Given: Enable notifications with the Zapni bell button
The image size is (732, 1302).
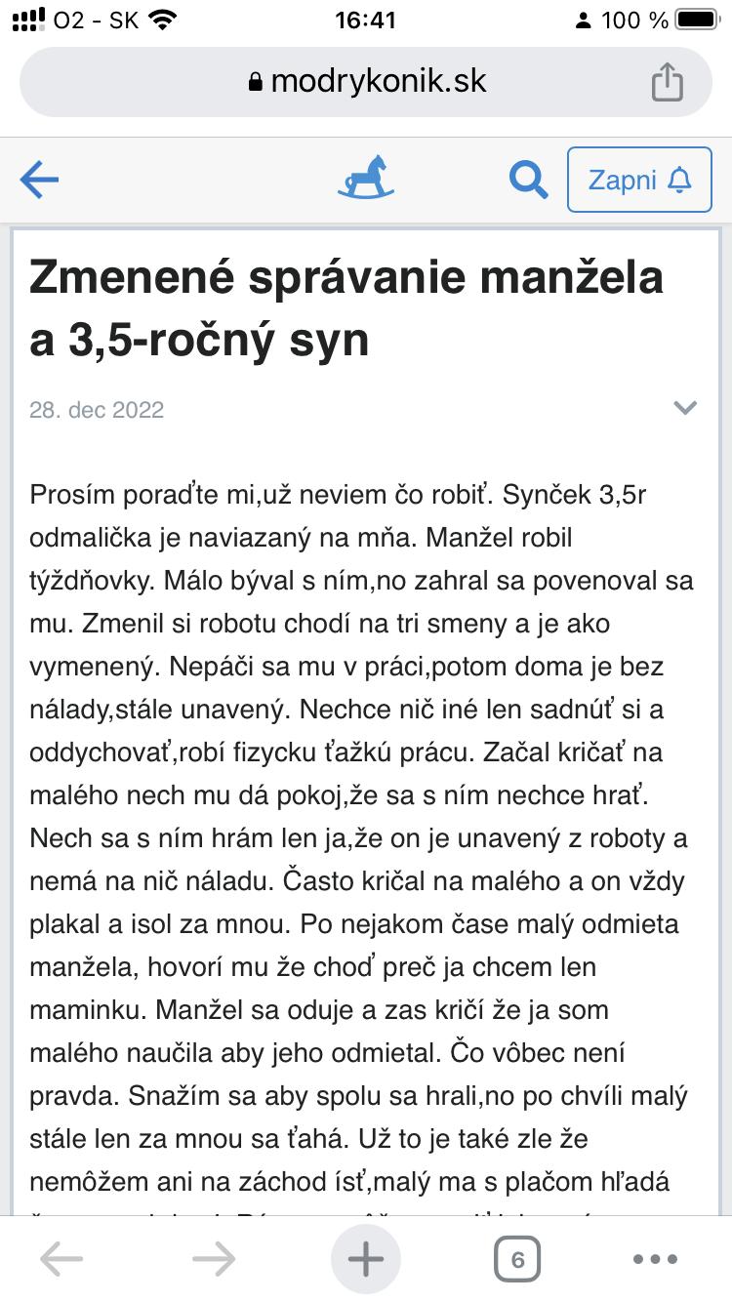Looking at the screenshot, I should [639, 180].
